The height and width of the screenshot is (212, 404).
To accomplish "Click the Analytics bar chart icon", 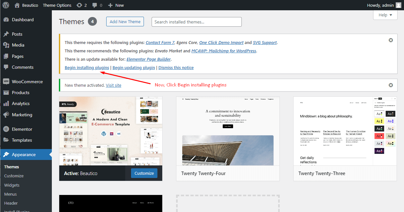I will pos(6,103).
